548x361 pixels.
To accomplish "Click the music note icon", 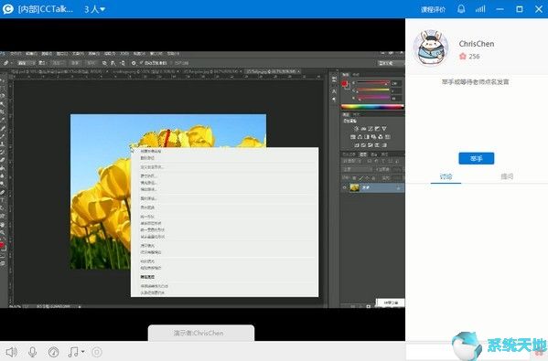I will (x=73, y=352).
